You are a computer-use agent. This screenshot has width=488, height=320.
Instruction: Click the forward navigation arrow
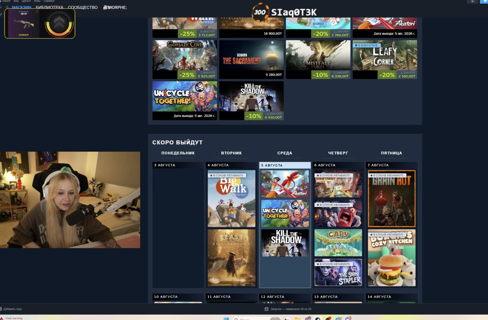point(7,7)
